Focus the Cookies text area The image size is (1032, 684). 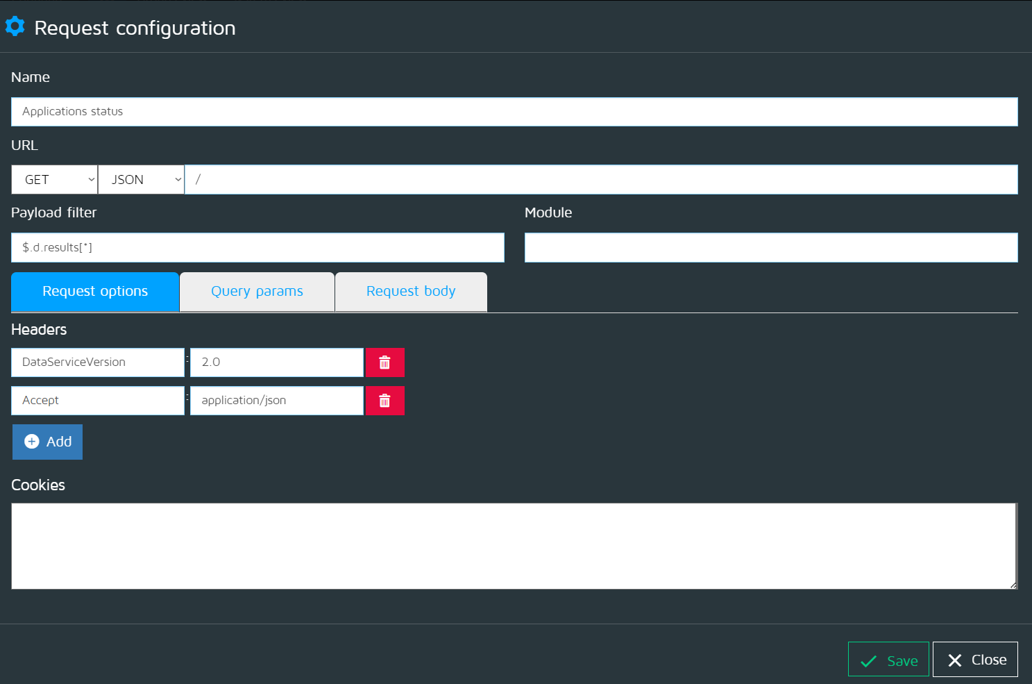(514, 546)
